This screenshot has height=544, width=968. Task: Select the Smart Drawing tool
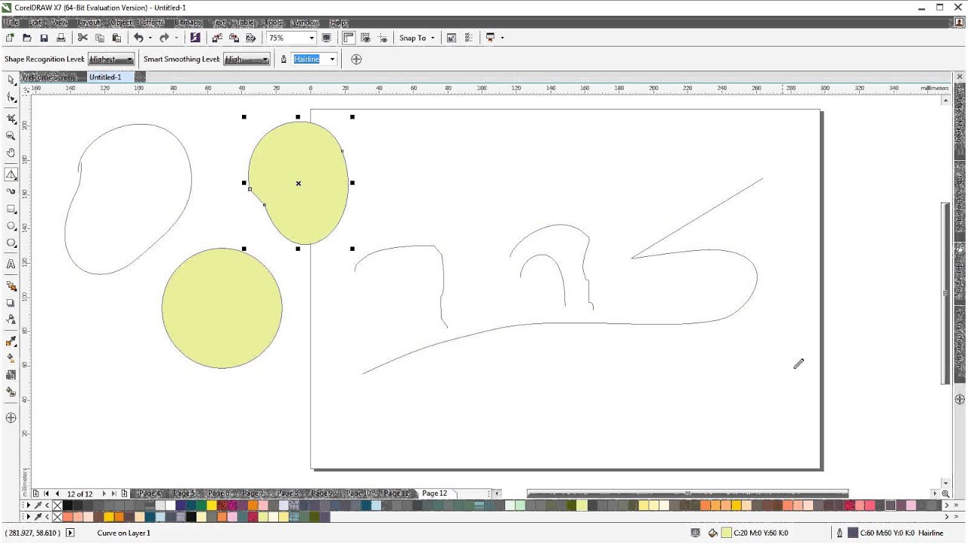11,175
